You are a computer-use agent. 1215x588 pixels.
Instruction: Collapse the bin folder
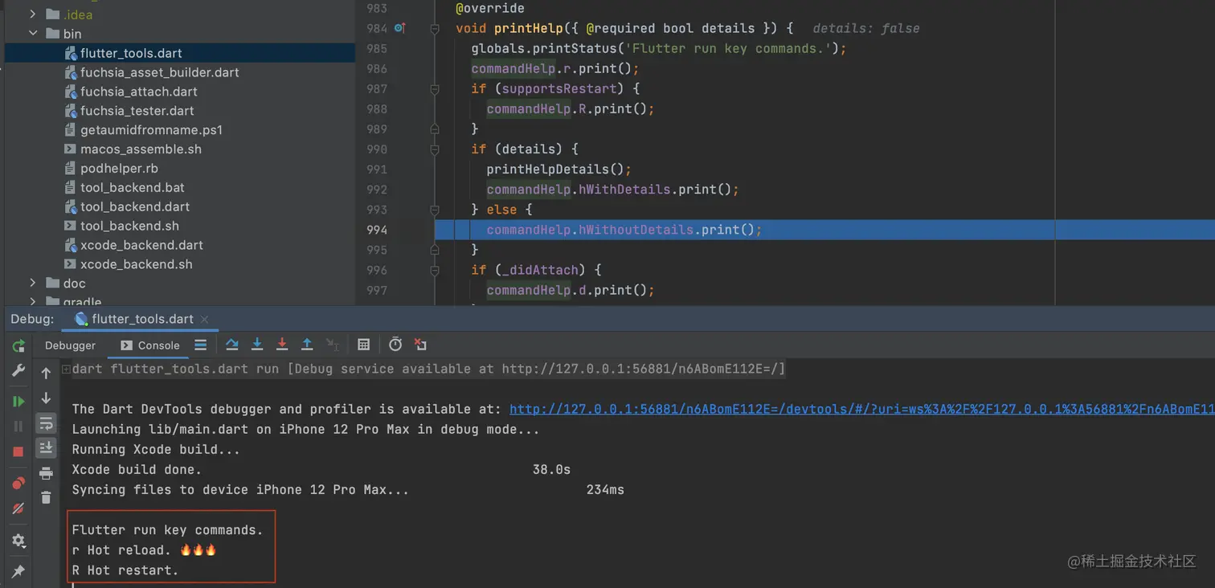pos(33,34)
